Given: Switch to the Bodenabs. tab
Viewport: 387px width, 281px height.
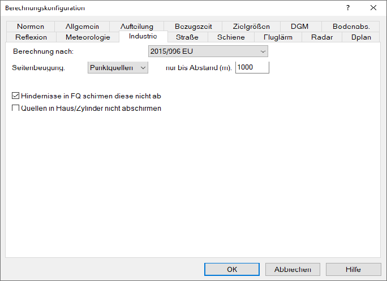Looking at the screenshot, I should coord(351,27).
